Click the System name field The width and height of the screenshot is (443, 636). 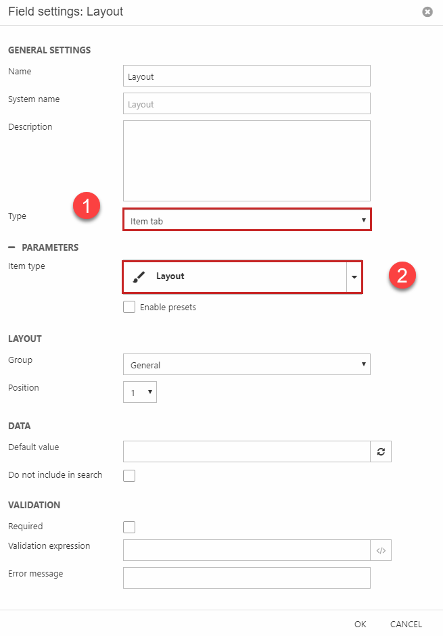click(x=247, y=103)
